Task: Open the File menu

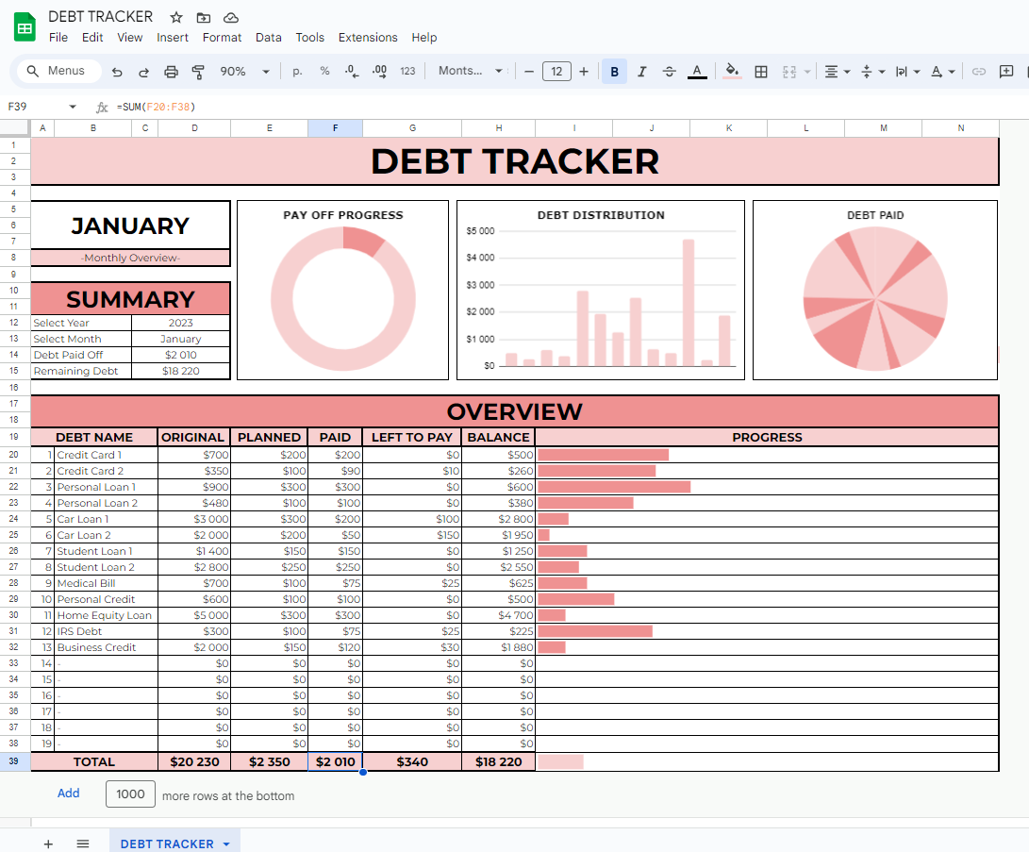Action: click(58, 38)
